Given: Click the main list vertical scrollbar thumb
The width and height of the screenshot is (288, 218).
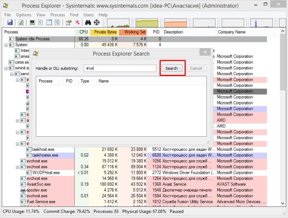Looking at the screenshot, I should point(283,62).
